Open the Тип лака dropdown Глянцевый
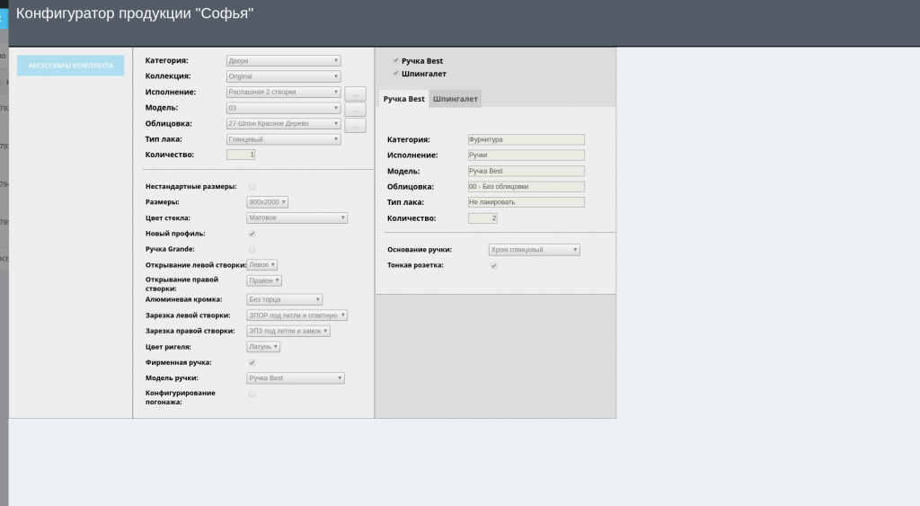The image size is (920, 506). [x=283, y=139]
